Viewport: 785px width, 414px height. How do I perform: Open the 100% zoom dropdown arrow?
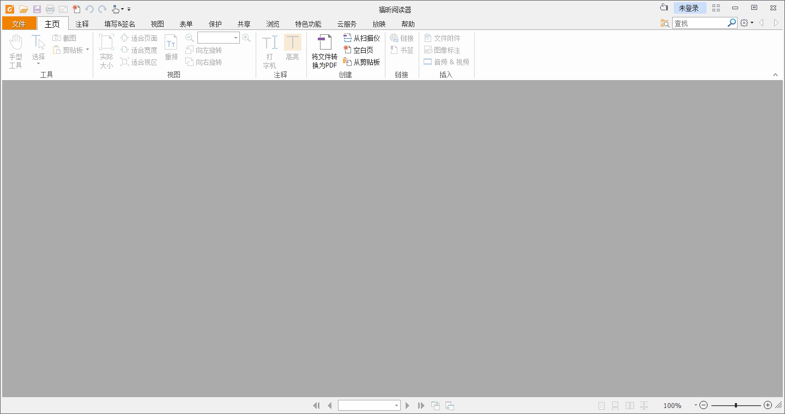696,405
